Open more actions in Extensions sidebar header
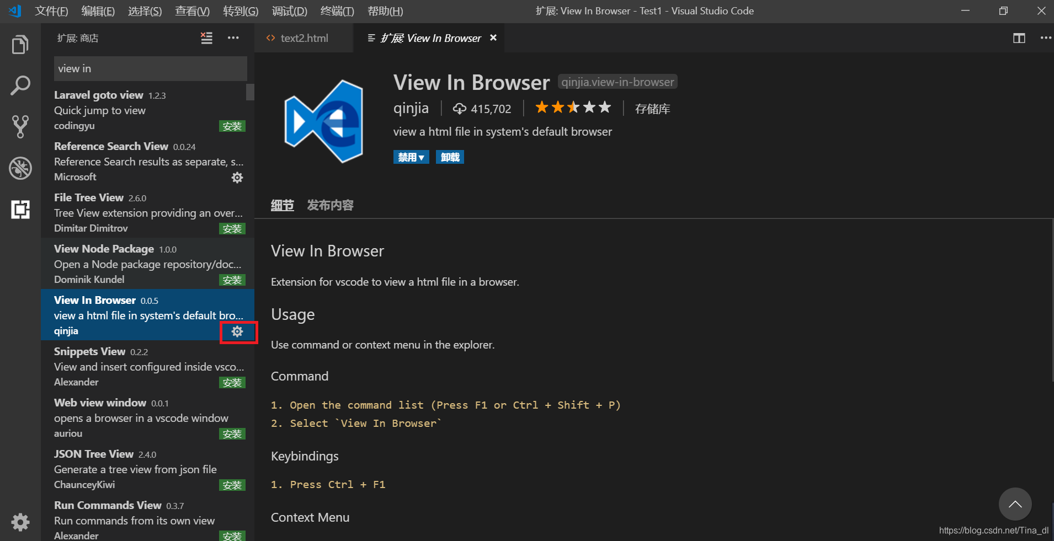The height and width of the screenshot is (541, 1054). click(x=233, y=38)
